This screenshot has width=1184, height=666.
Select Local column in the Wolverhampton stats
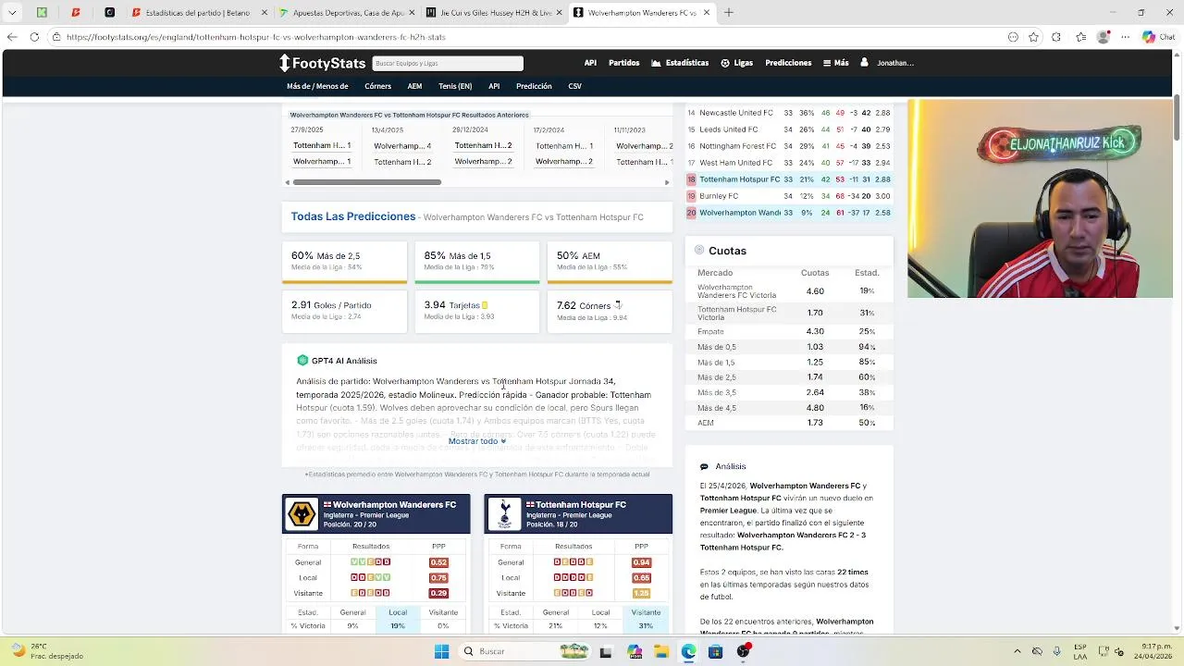398,612
